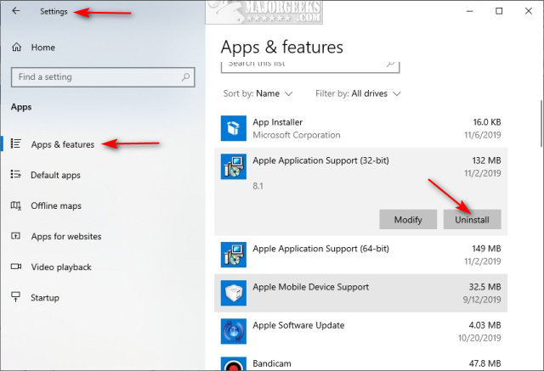Image resolution: width=544 pixels, height=371 pixels.
Task: Click the 32.5 MB size value
Action: point(485,287)
